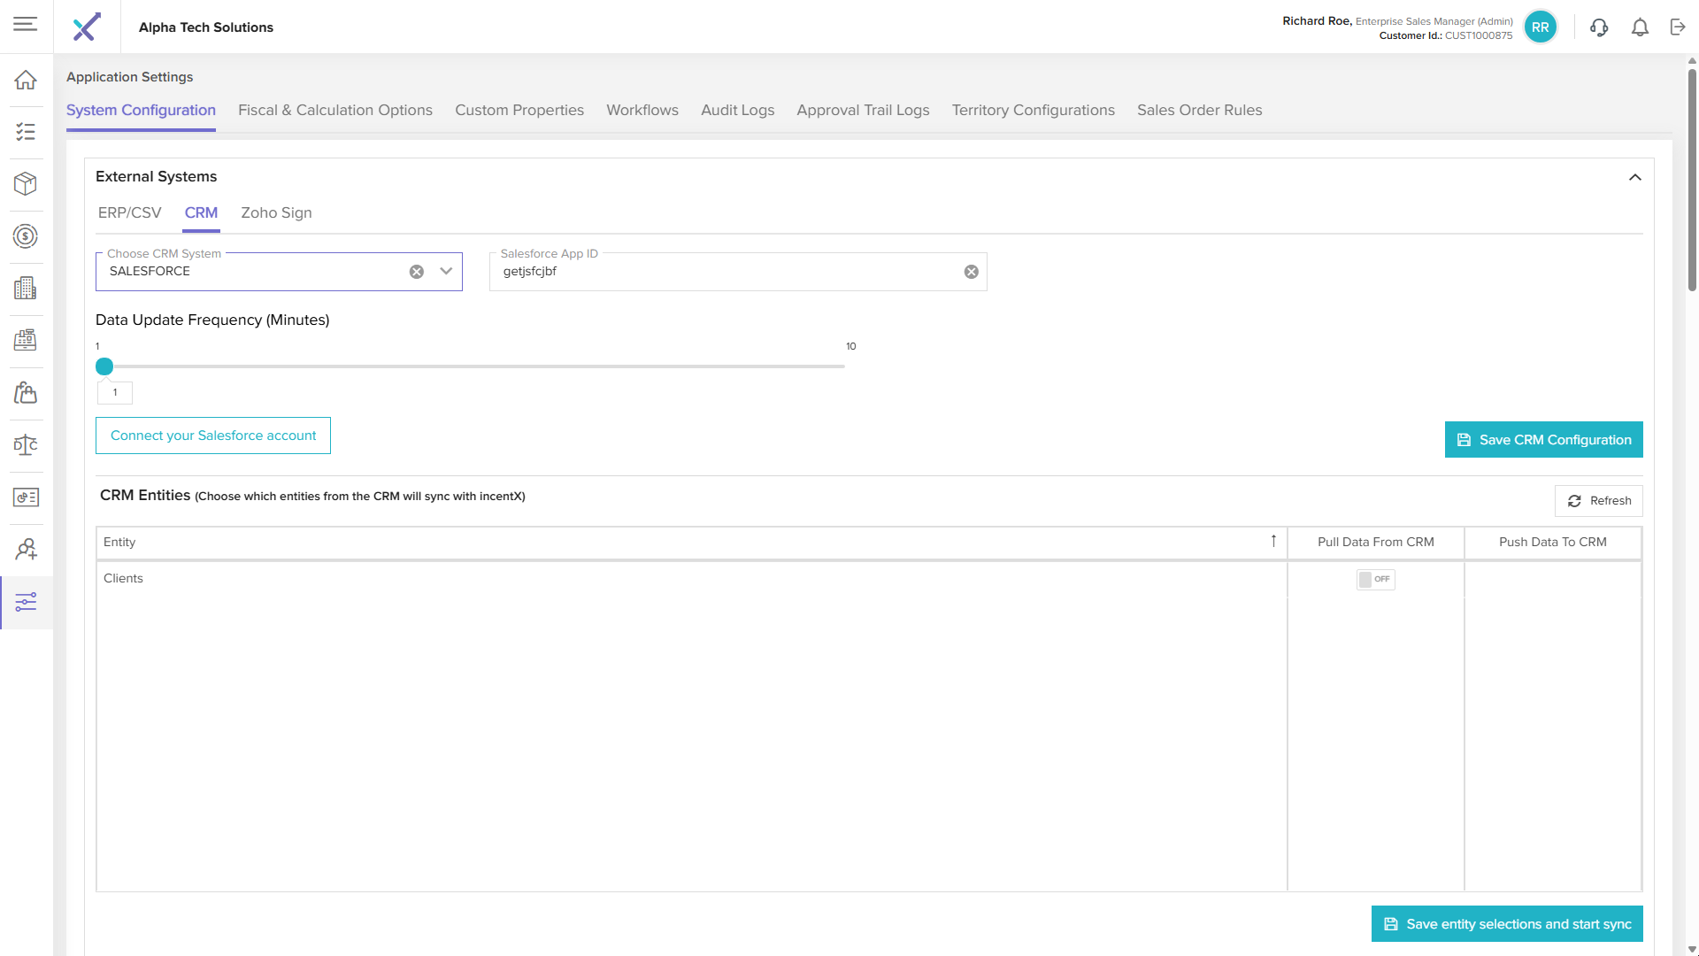The width and height of the screenshot is (1699, 956).
Task: Click the dollar coin sidebar icon
Action: click(x=26, y=236)
